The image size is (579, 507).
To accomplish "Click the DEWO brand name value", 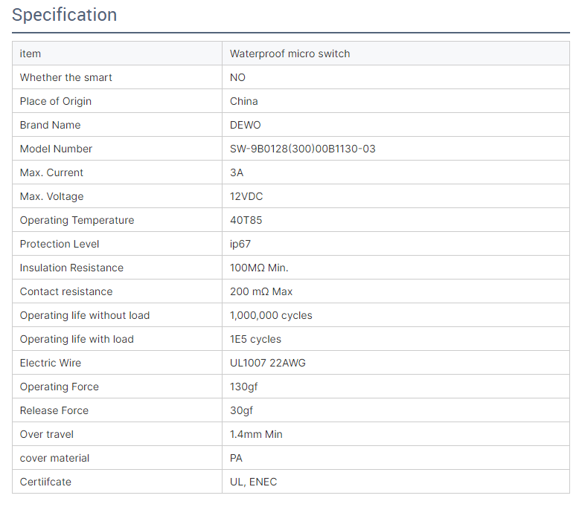I will [246, 125].
